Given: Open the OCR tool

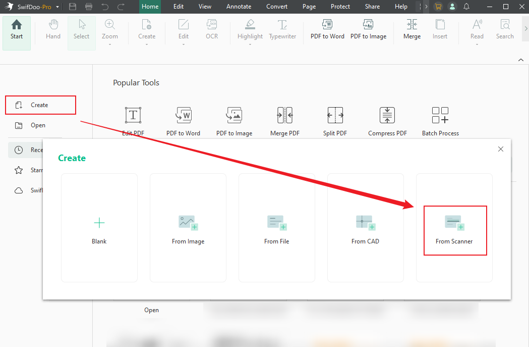Looking at the screenshot, I should [x=211, y=29].
